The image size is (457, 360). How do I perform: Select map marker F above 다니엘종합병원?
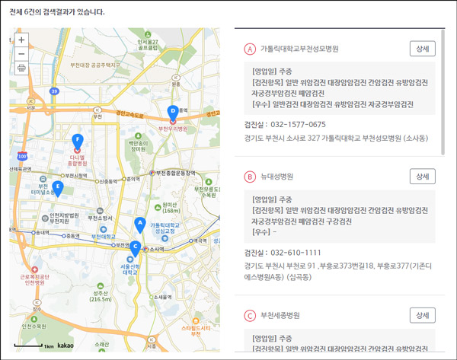(x=78, y=142)
